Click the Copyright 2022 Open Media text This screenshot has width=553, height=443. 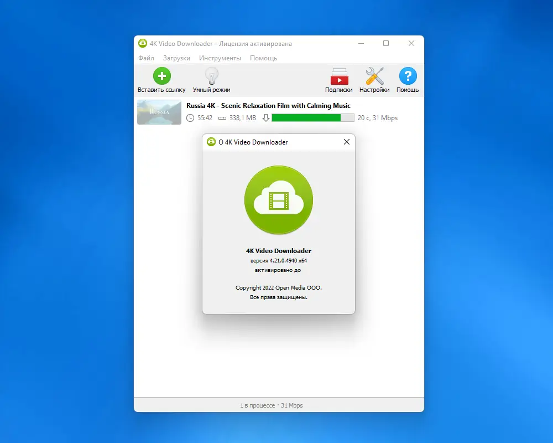278,287
